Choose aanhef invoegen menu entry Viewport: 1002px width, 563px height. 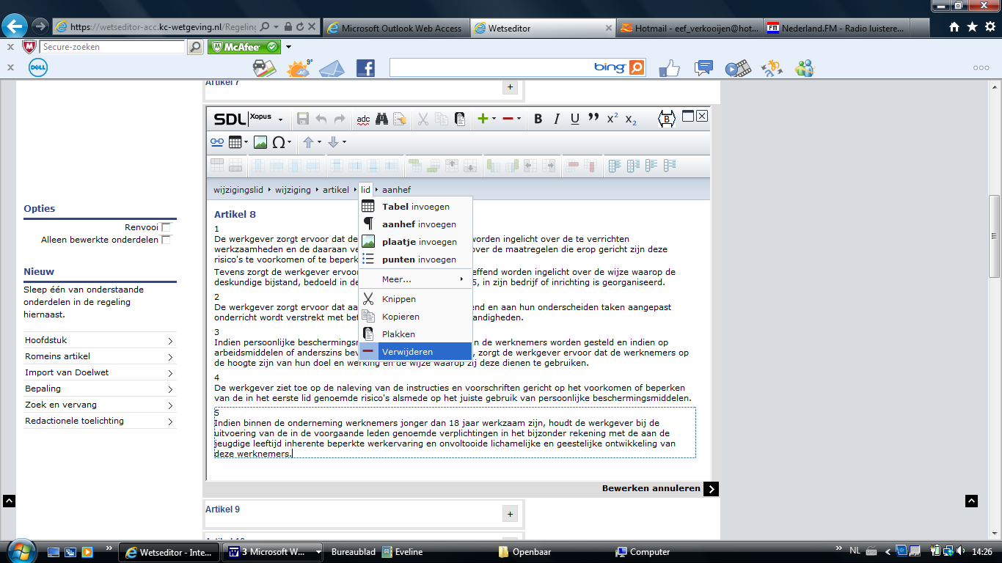pyautogui.click(x=415, y=224)
